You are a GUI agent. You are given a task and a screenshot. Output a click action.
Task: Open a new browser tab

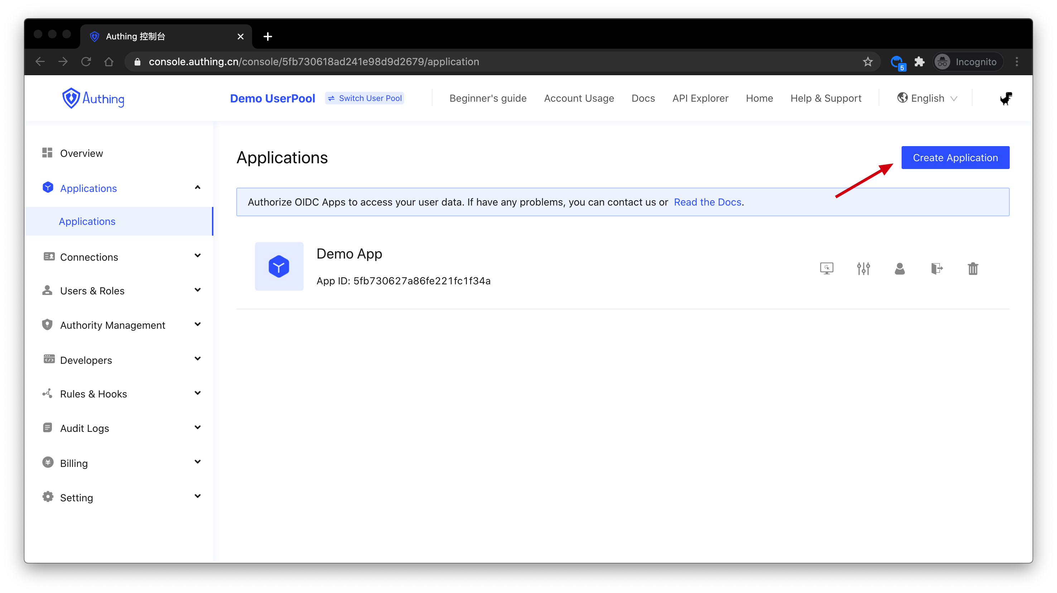point(267,37)
